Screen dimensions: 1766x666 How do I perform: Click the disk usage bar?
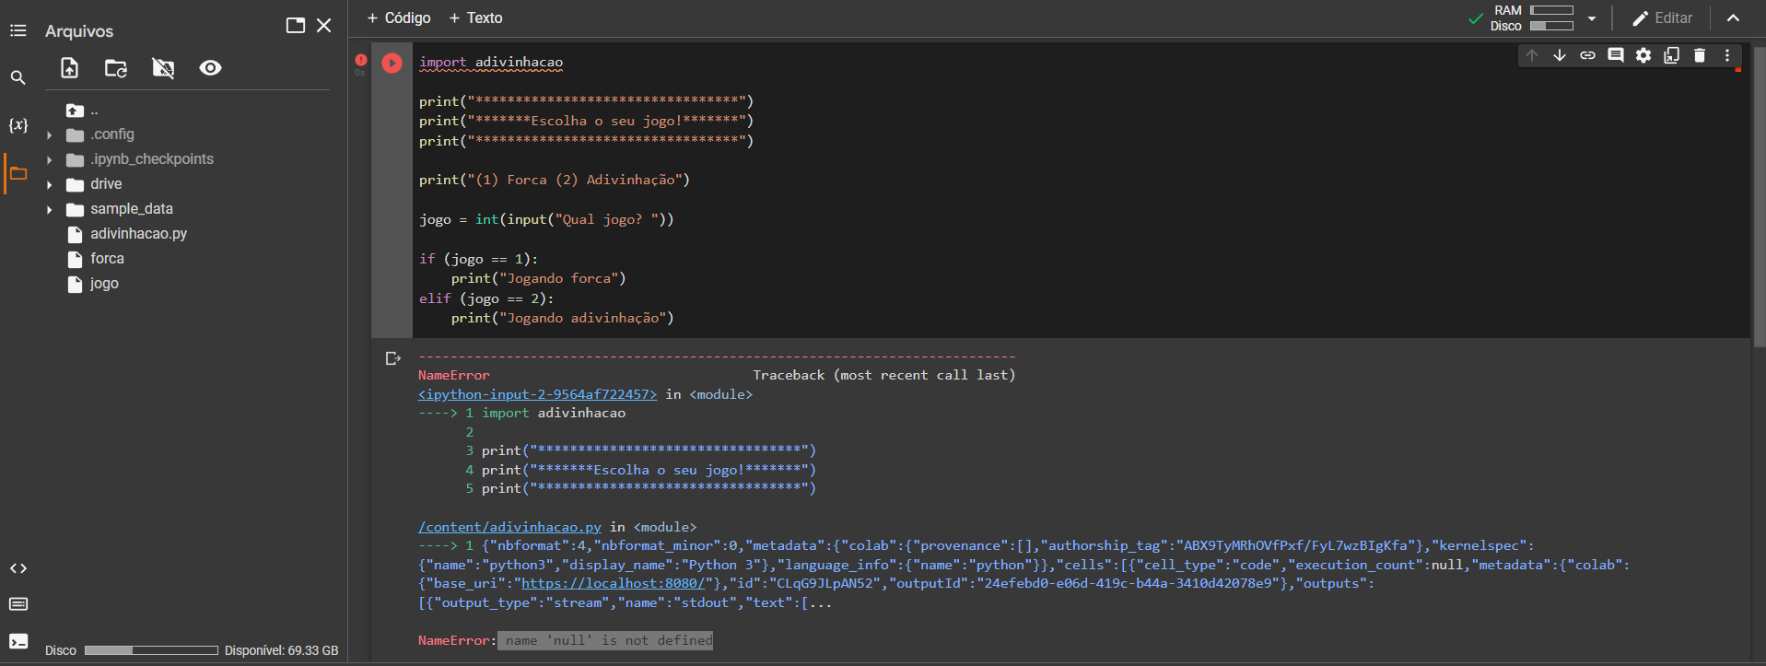tap(151, 650)
